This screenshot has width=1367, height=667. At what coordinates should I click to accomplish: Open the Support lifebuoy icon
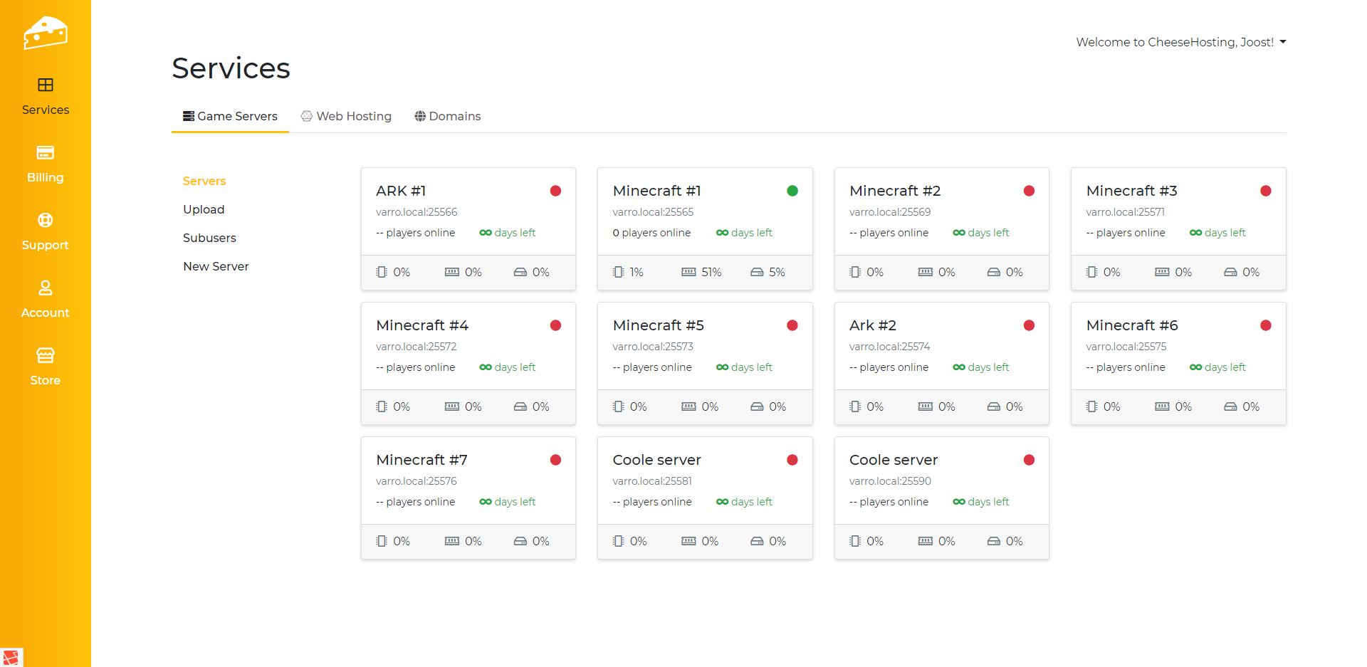tap(45, 221)
